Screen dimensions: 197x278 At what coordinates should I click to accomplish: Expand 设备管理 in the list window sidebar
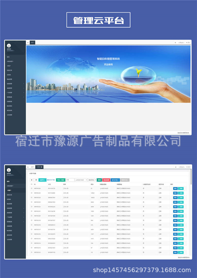[x=15, y=208]
